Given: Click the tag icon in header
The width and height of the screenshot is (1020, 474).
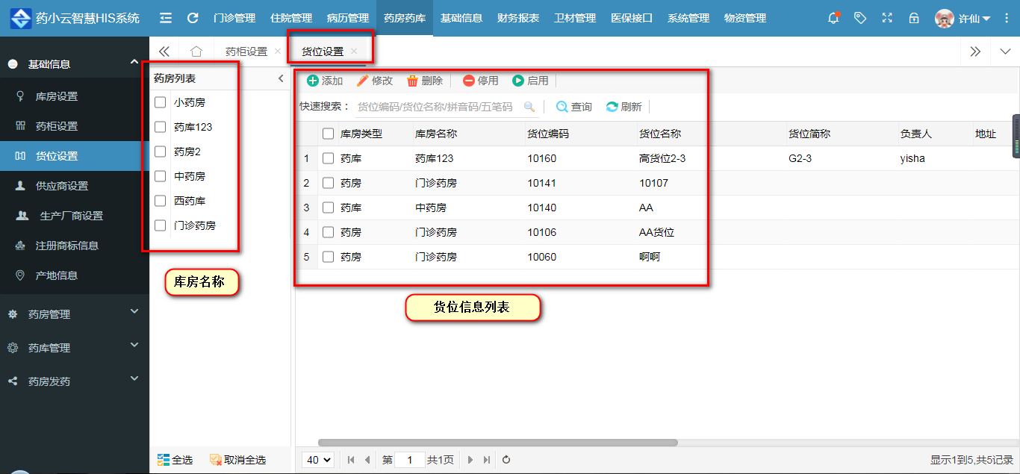Looking at the screenshot, I should click(x=860, y=18).
